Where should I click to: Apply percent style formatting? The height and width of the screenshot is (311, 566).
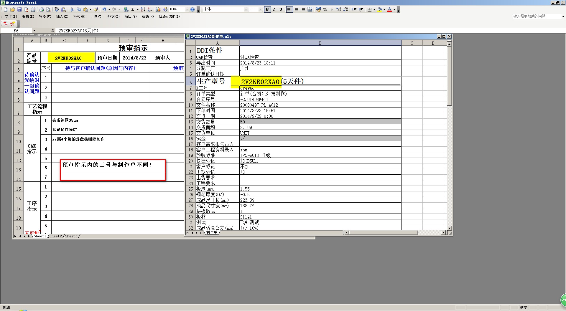[x=325, y=9]
